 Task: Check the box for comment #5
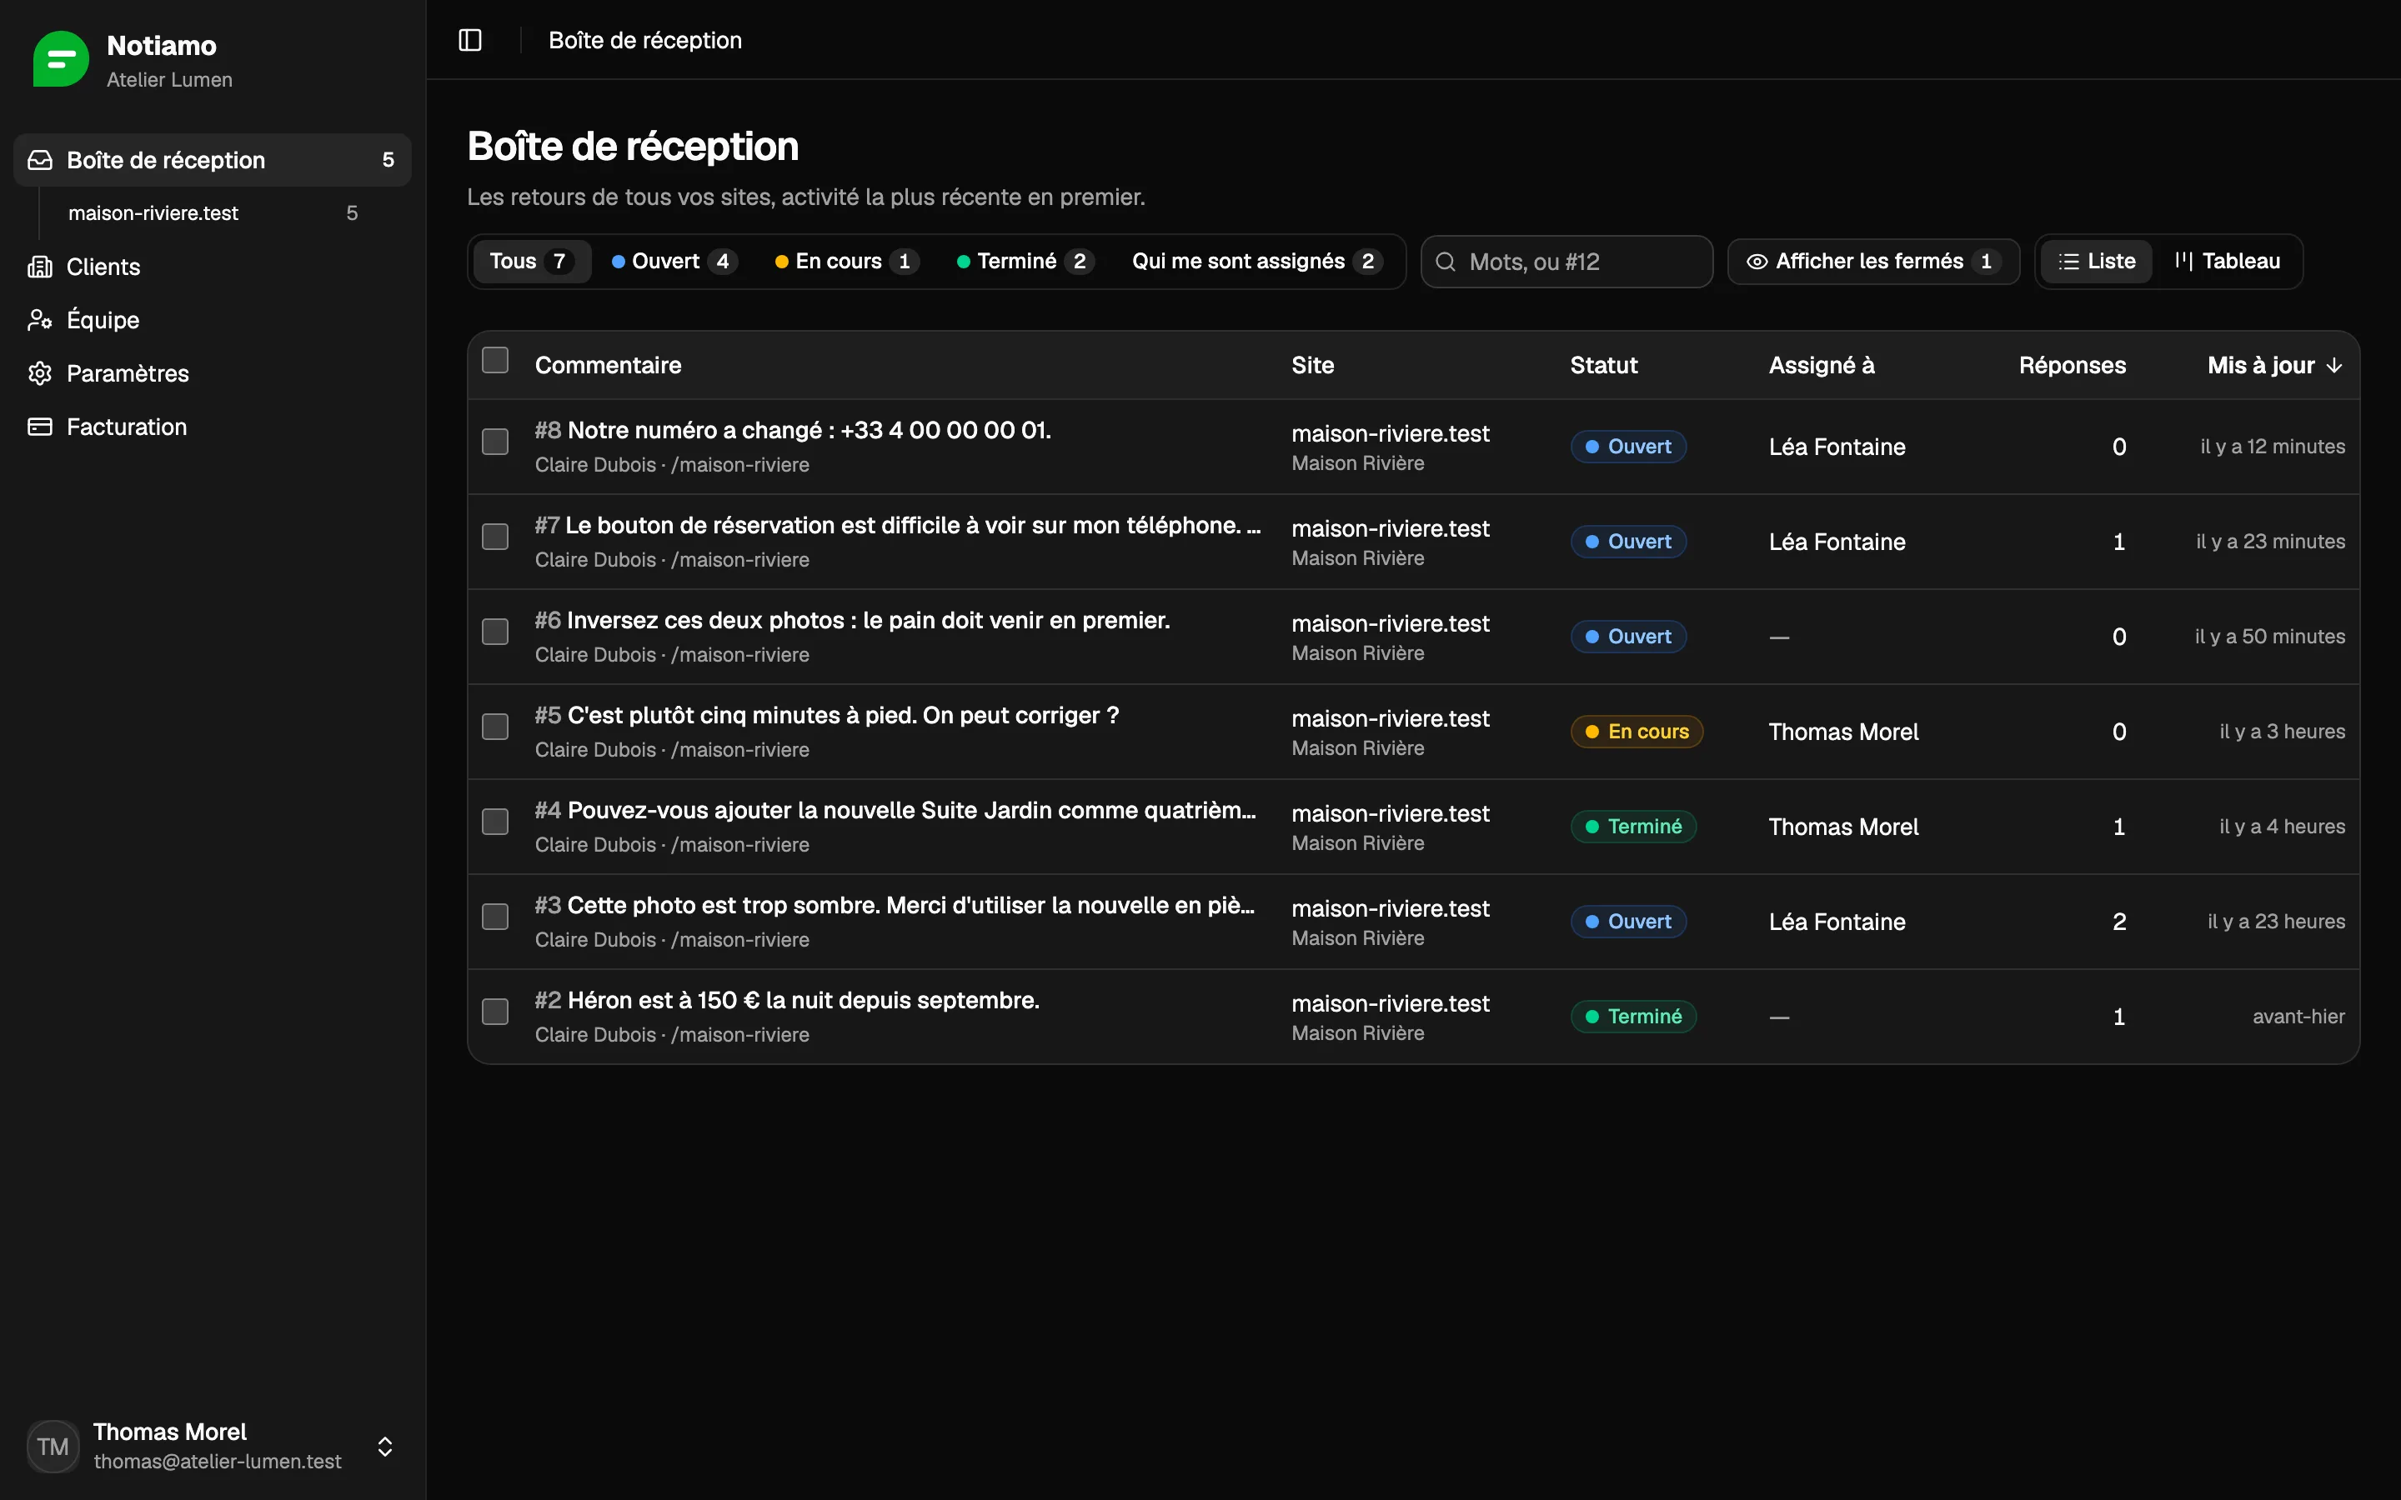(x=495, y=727)
